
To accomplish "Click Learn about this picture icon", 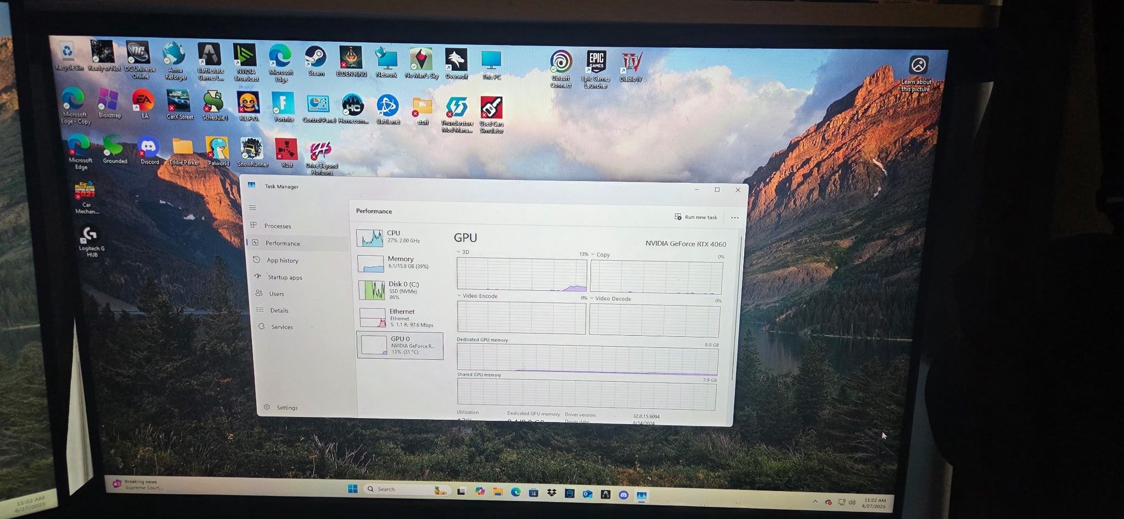I will click(918, 73).
